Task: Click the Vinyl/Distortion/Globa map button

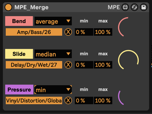Action: [x=34, y=100]
